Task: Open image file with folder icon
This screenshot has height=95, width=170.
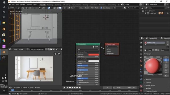Action: pyautogui.click(x=51, y=49)
